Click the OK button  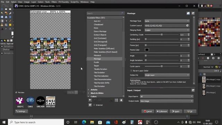[190, 111]
